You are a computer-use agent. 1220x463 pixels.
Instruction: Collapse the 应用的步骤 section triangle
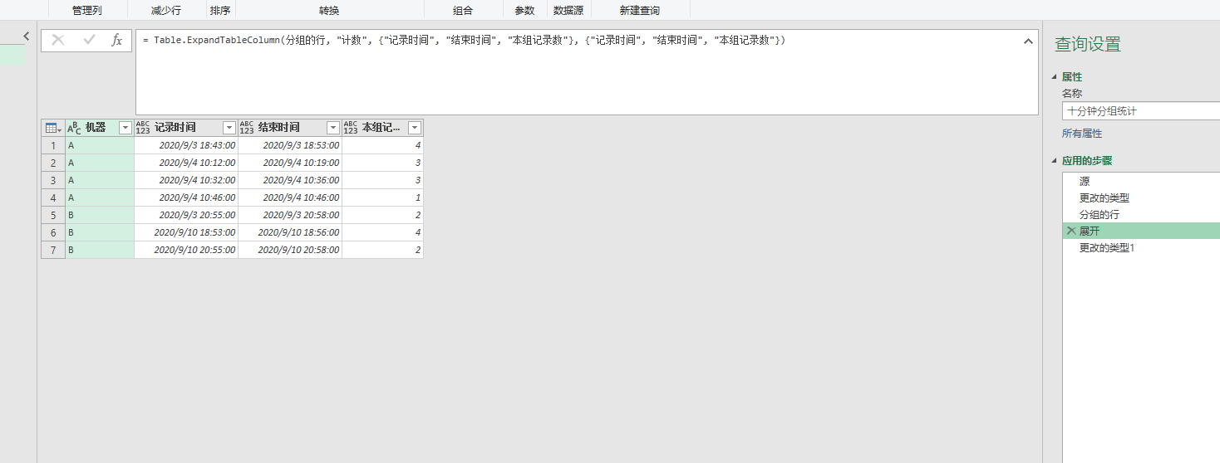[1055, 161]
